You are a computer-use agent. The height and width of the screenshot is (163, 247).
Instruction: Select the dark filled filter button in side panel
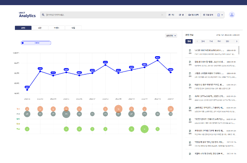[189, 41]
